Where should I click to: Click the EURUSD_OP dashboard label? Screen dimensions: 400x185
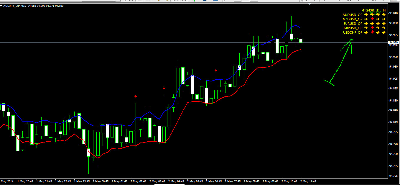[353, 24]
